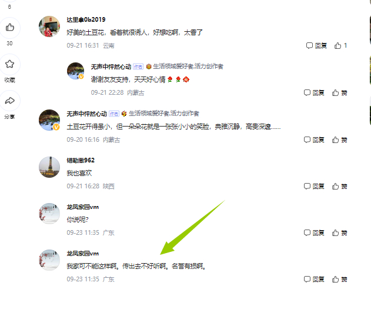371x309 pixels.
Task: Like the comment by 达里拿0b2019
Action: click(340, 45)
